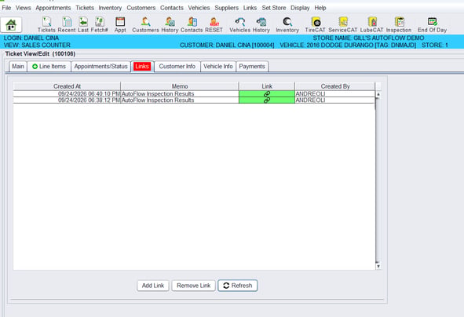This screenshot has width=464, height=317.
Task: Open vehicle History toolbar icon
Action: coord(261,24)
